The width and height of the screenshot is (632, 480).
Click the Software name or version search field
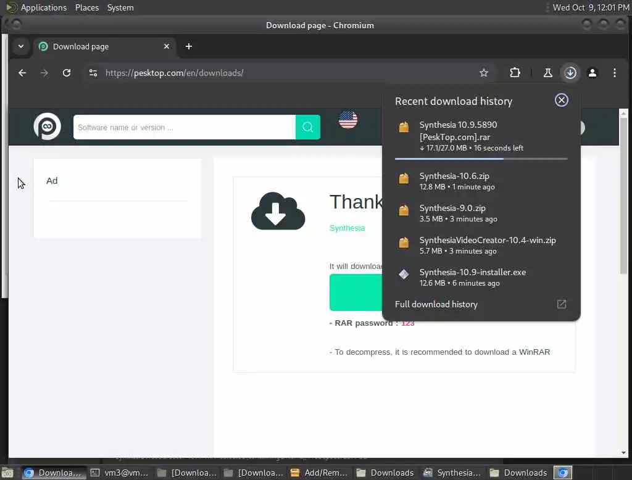click(185, 127)
